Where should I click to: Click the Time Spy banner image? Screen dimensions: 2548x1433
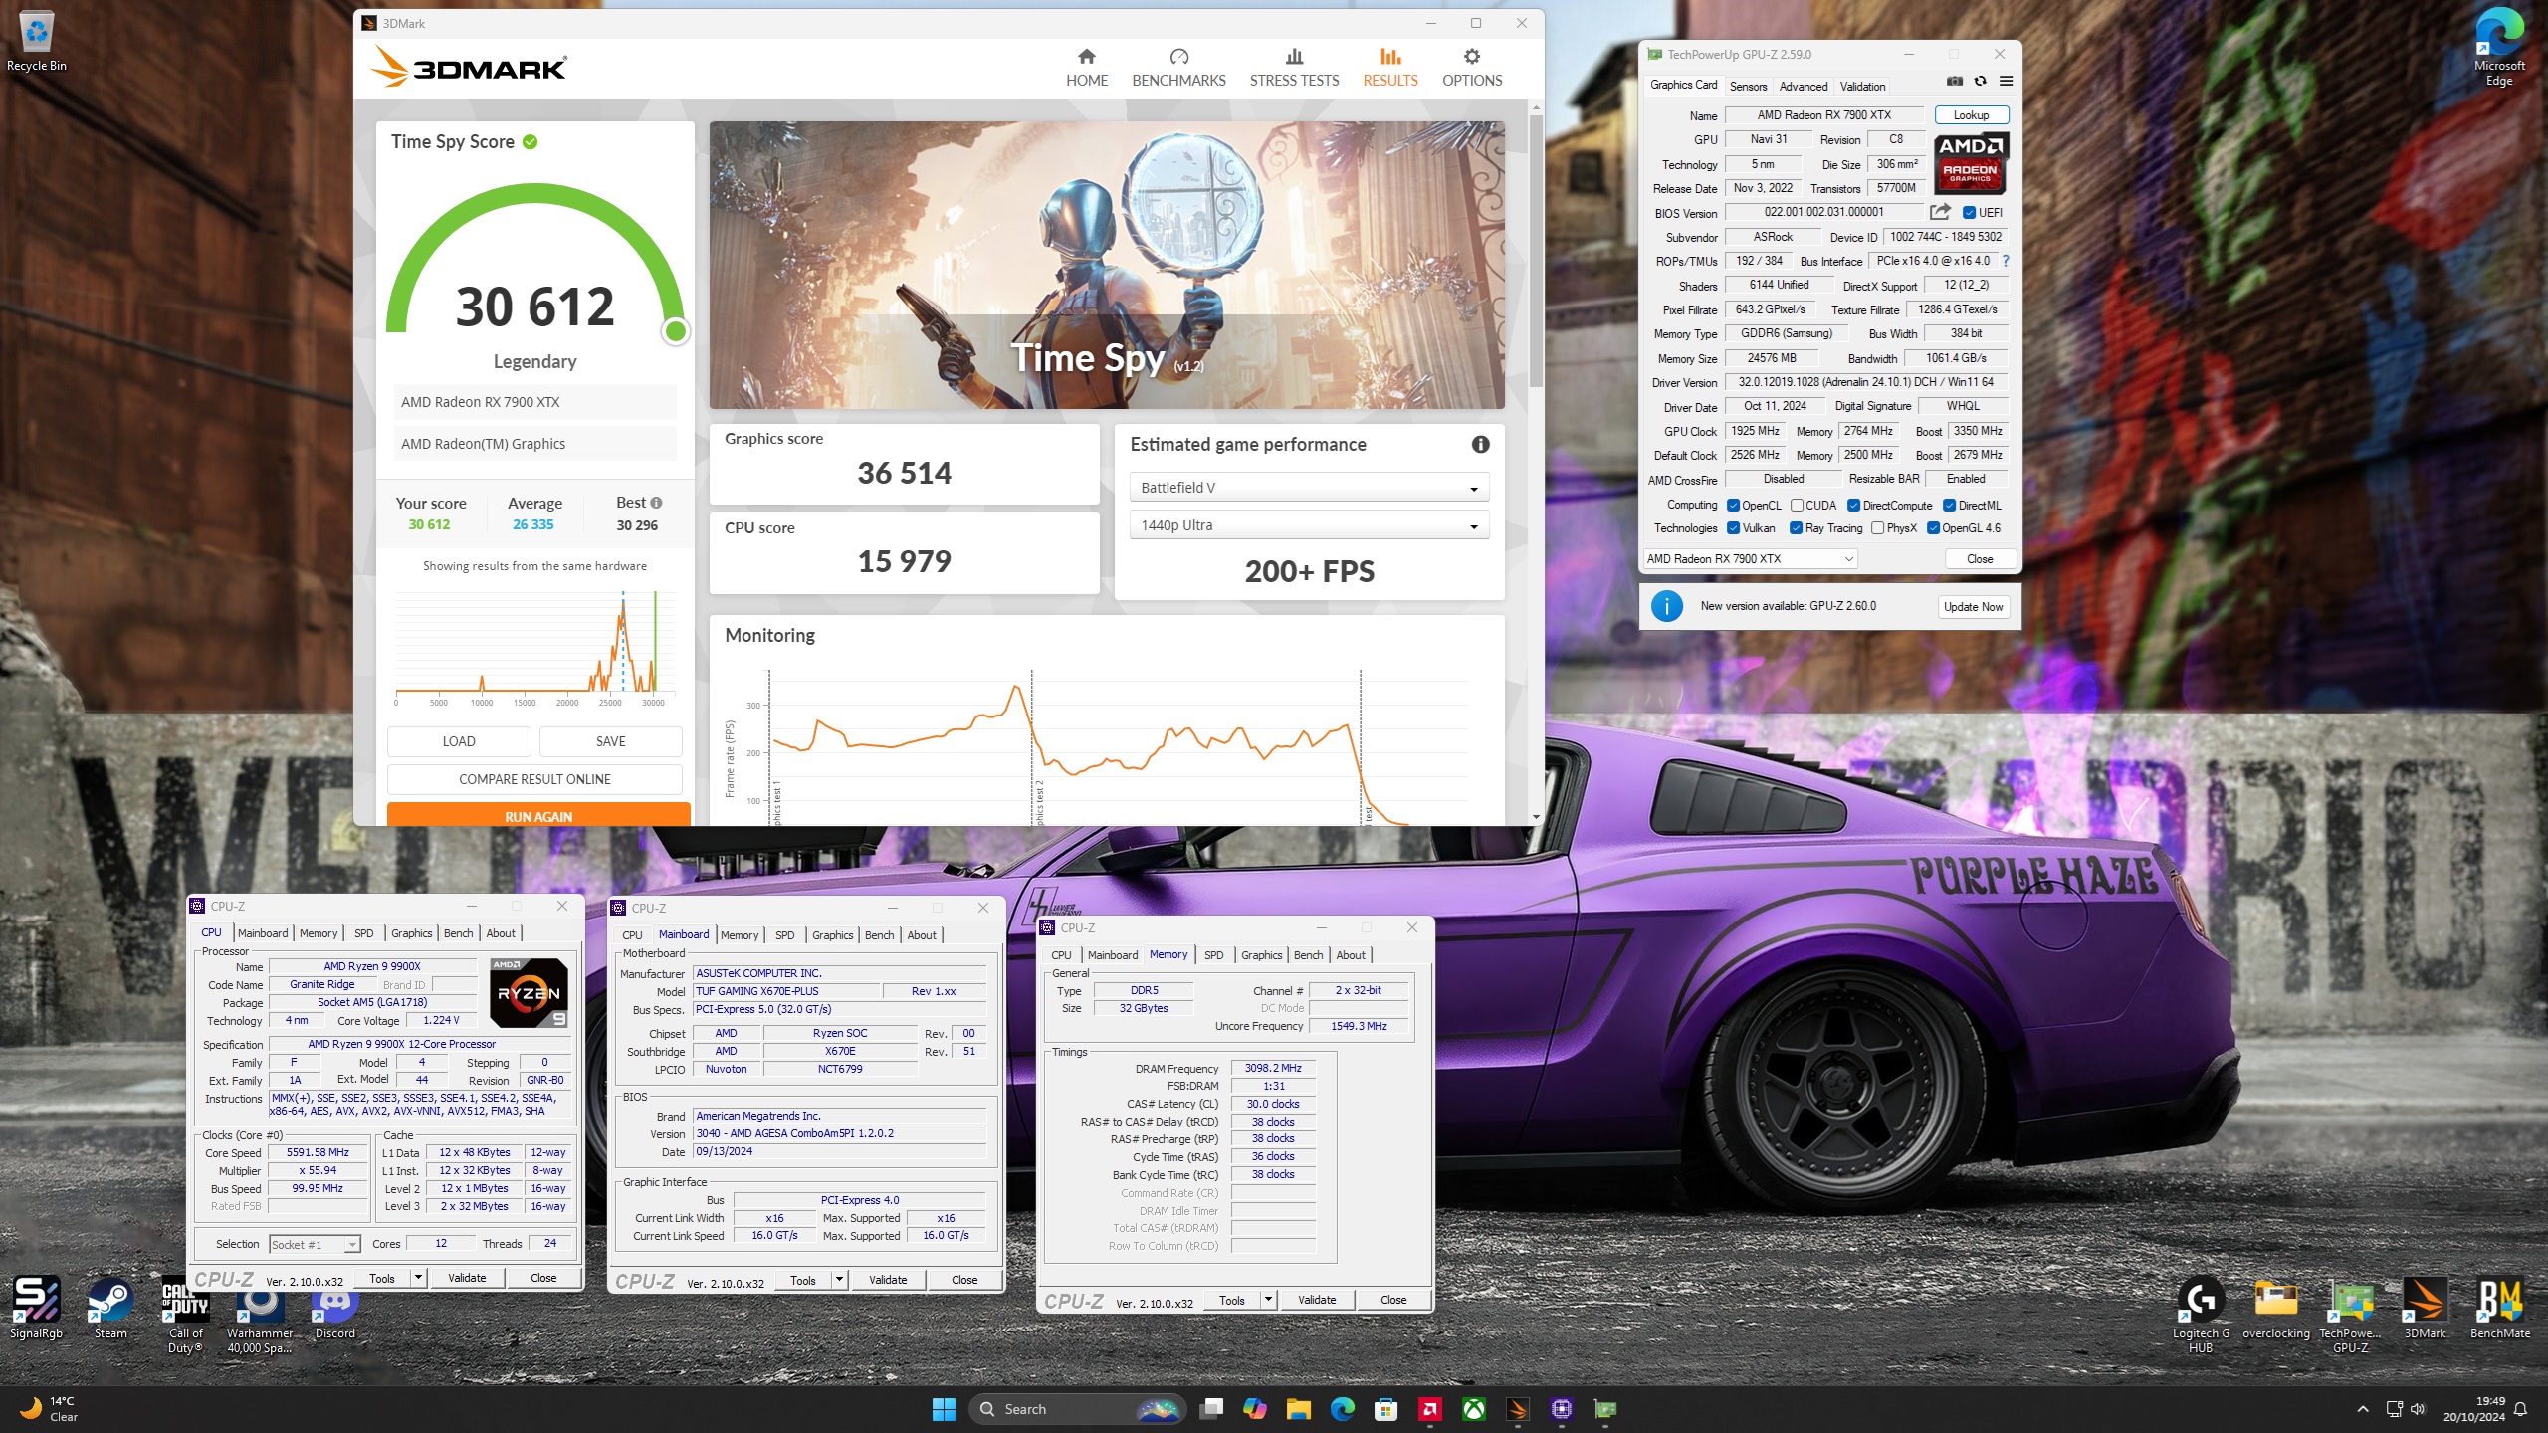[1107, 265]
